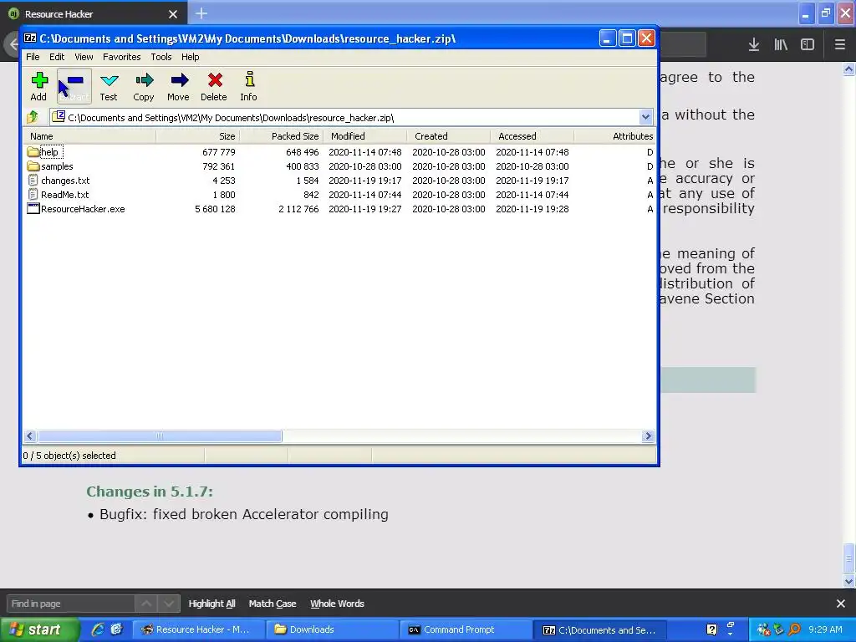Toggle Highlight All in find bar
Viewport: 856px width, 642px height.
(211, 604)
